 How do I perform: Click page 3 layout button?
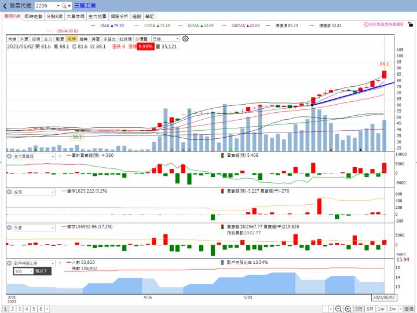point(19,309)
